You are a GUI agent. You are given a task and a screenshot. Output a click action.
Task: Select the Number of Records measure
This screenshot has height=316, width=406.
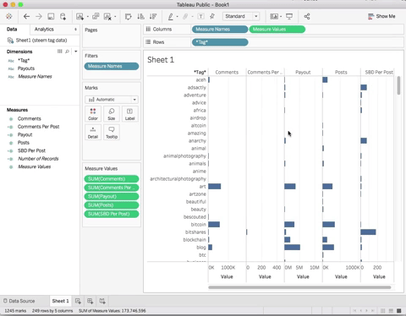38,159
